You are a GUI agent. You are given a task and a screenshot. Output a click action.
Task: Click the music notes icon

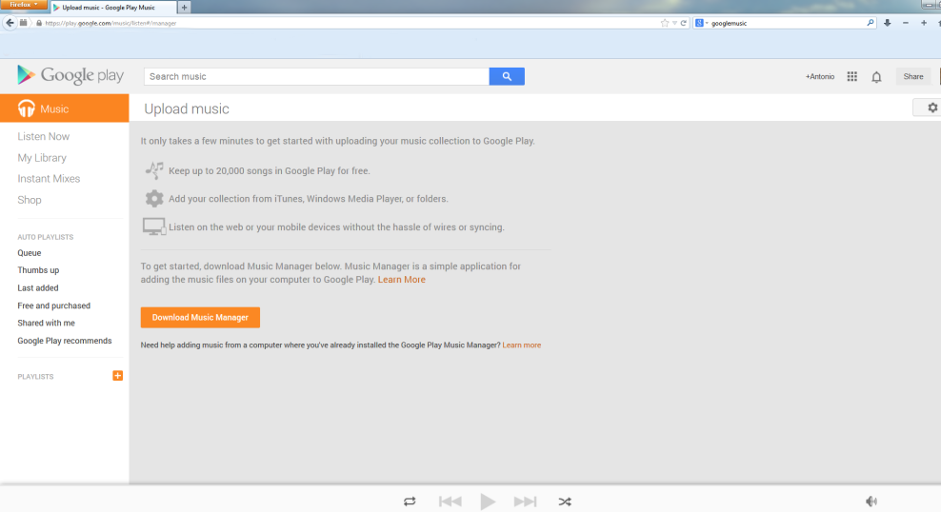[154, 170]
